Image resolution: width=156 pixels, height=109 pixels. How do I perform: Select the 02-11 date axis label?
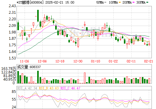pyautogui.click(x=131, y=61)
